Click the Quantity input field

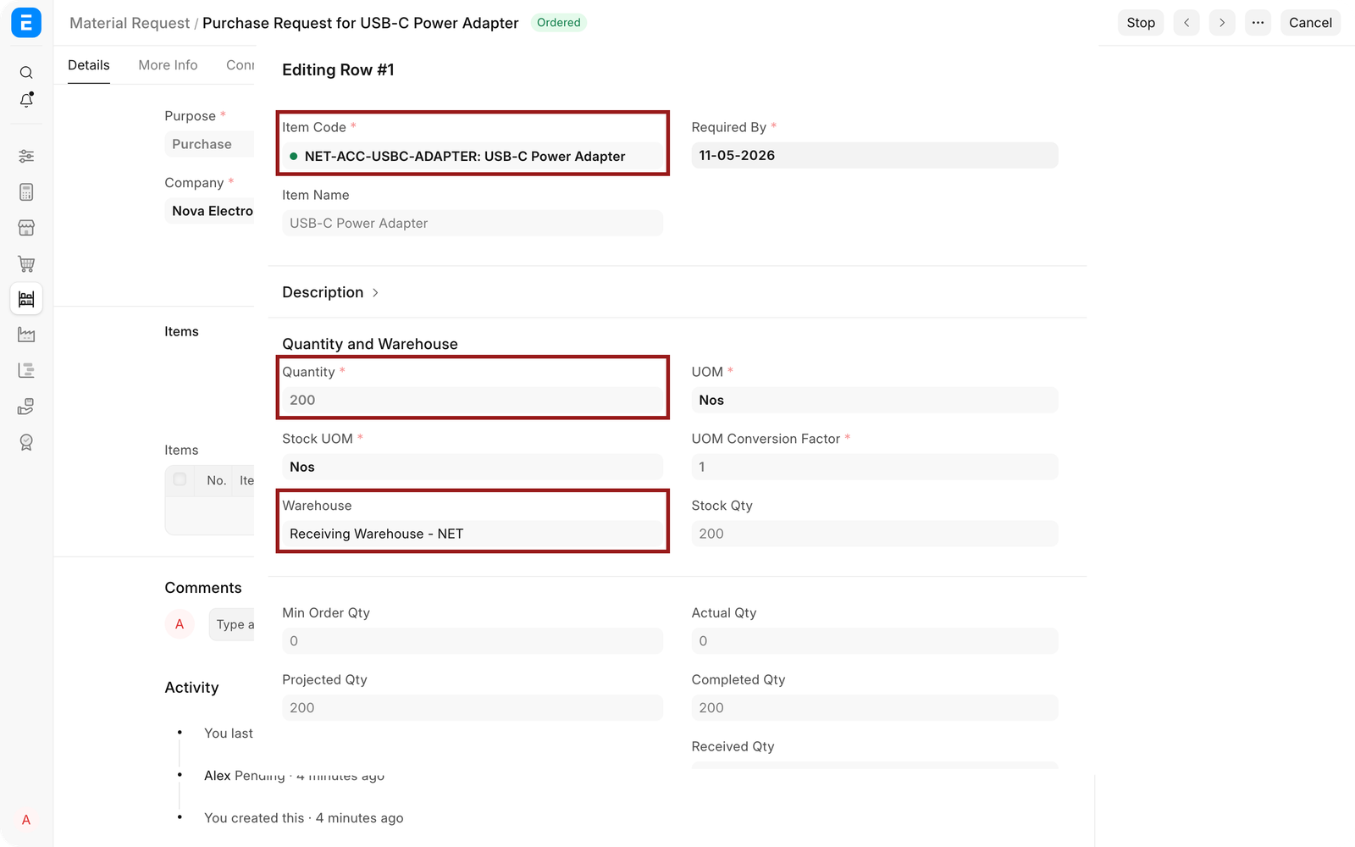click(473, 400)
